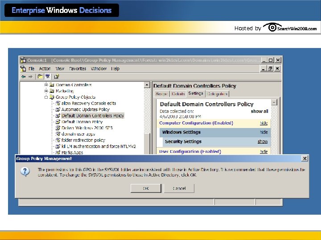This screenshot has height=240, width=321.
Task: Select the Default Domain Policy tree item
Action: 82,122
